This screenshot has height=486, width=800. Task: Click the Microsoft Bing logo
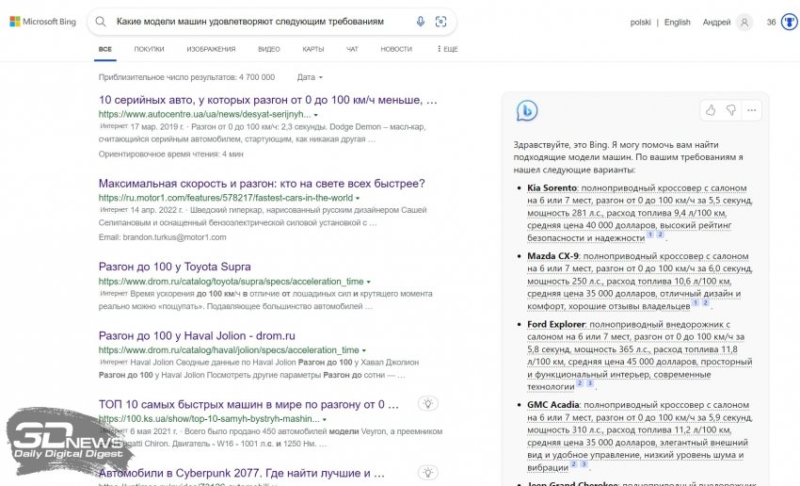pos(42,22)
